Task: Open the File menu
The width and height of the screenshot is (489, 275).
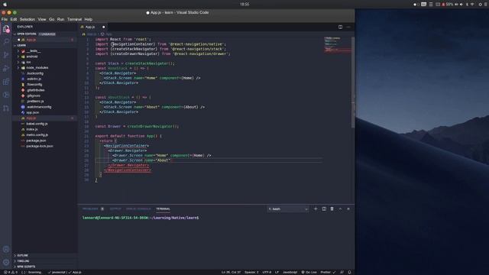Action: click(5, 19)
